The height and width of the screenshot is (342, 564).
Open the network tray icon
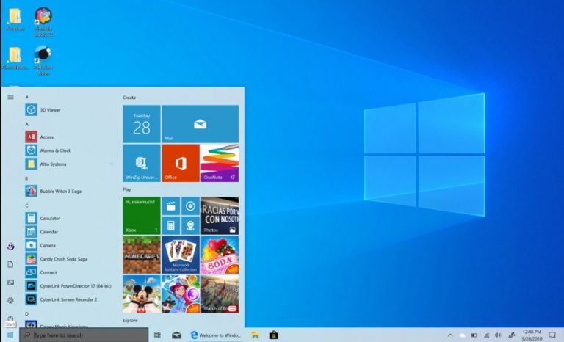[486, 335]
